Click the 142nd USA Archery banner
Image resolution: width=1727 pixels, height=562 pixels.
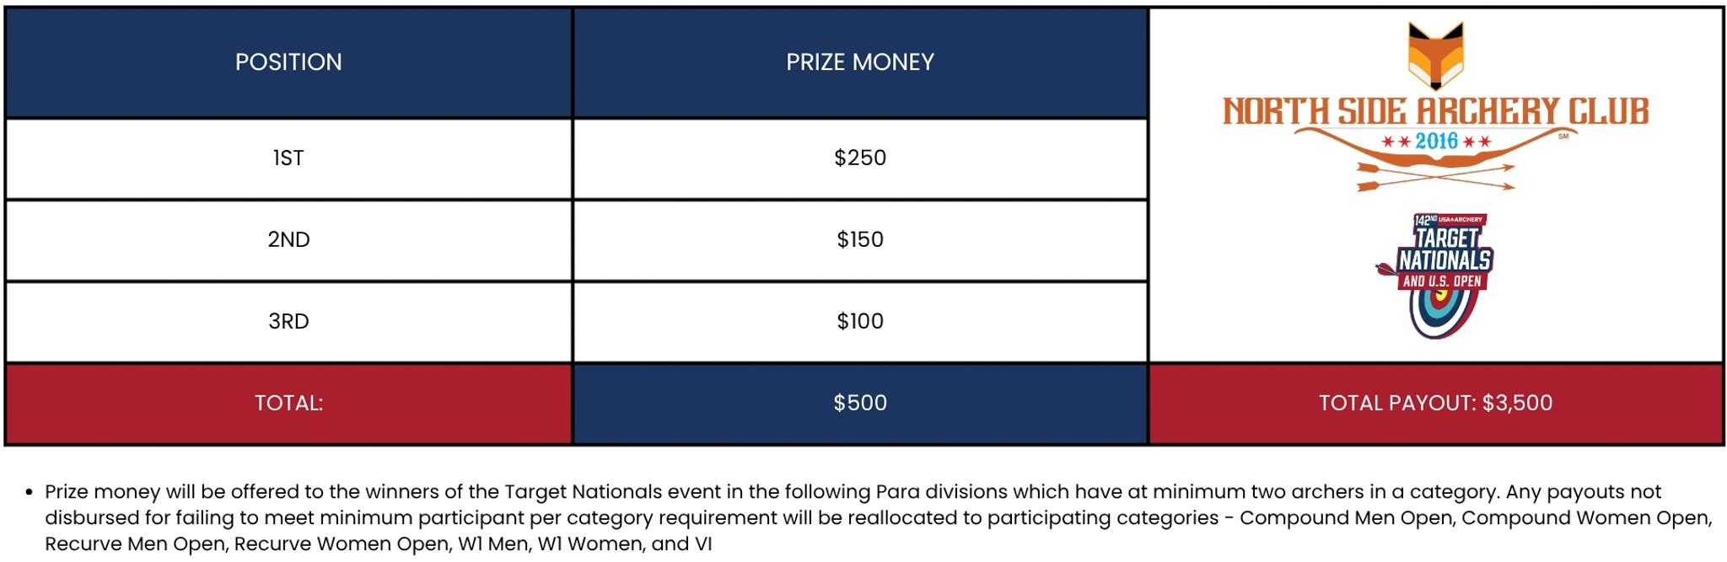(x=1449, y=220)
